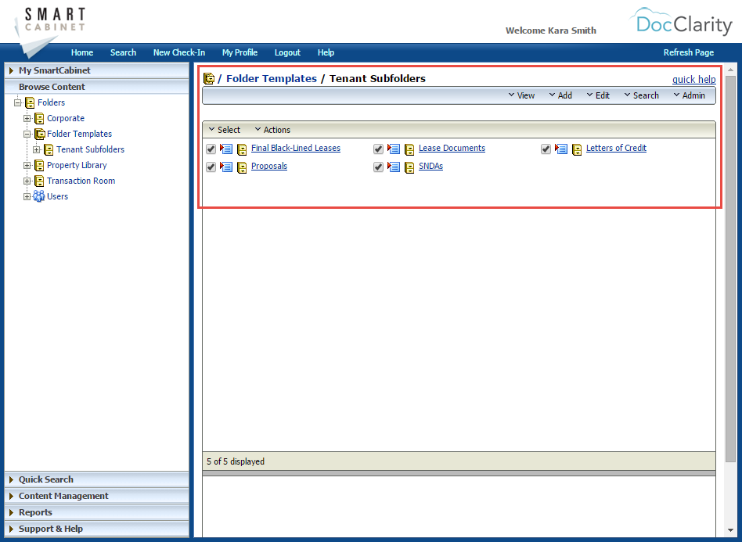The image size is (742, 542).
Task: Click the properties icon beside Lease Documents
Action: coord(394,149)
